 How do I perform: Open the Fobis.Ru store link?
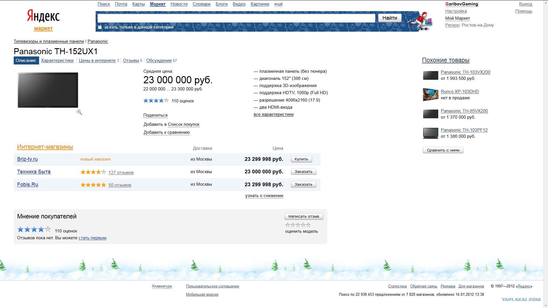[x=27, y=185]
